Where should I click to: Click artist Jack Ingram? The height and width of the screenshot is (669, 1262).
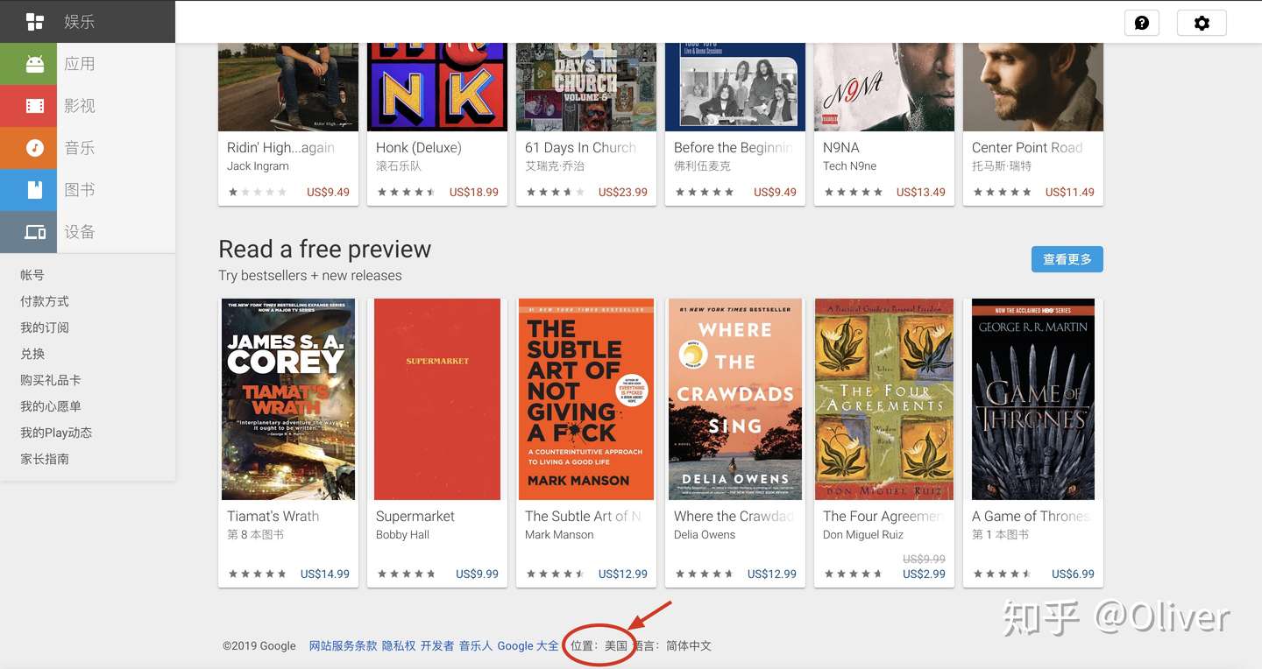coord(258,166)
